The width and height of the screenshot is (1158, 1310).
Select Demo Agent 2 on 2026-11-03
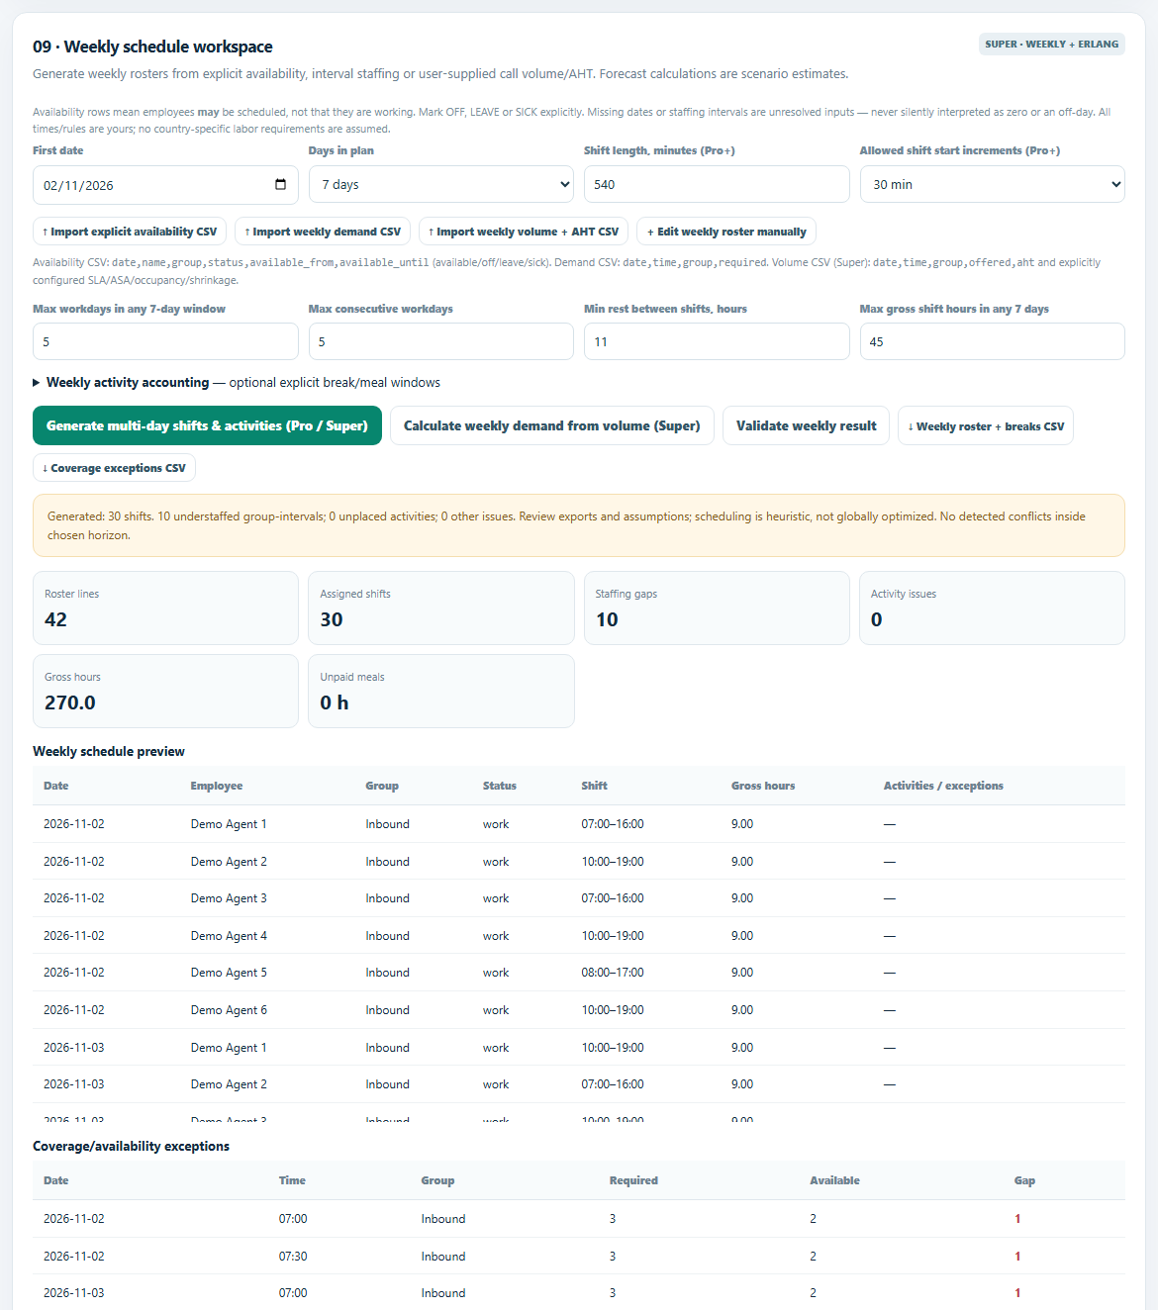pyautogui.click(x=579, y=1084)
